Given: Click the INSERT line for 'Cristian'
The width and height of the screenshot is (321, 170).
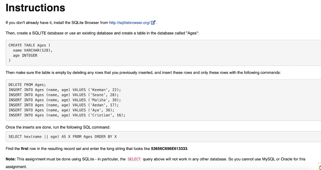Looking at the screenshot, I should pos(67,115).
